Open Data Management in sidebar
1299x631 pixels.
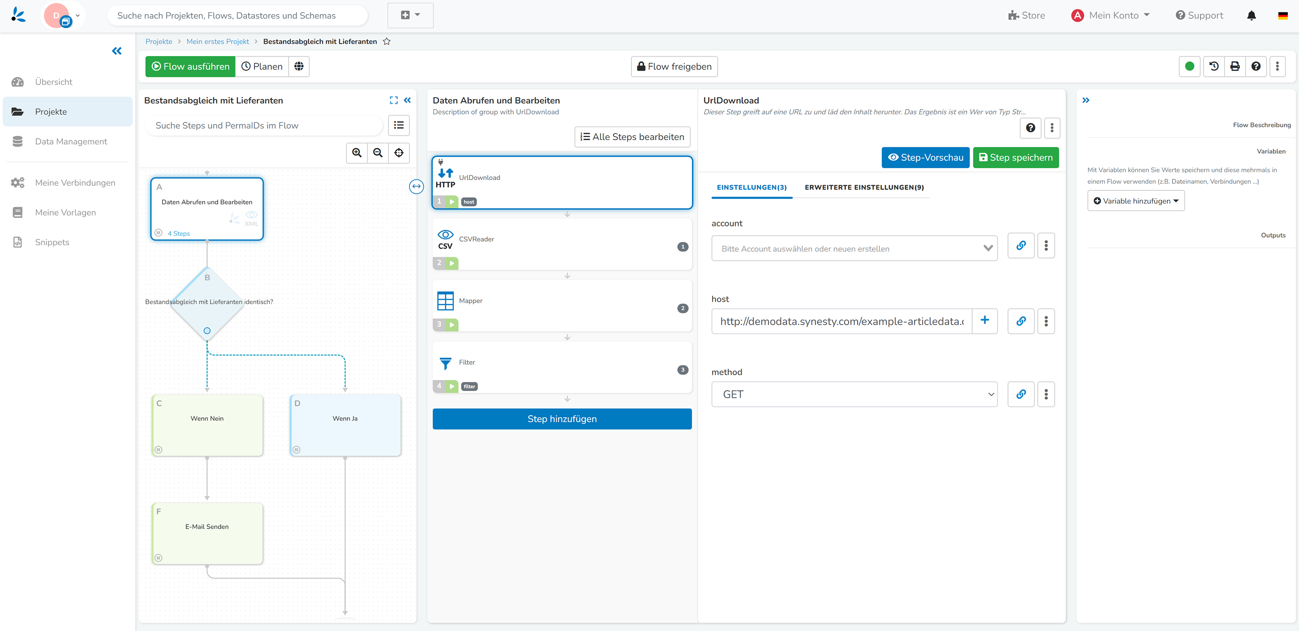(x=71, y=141)
